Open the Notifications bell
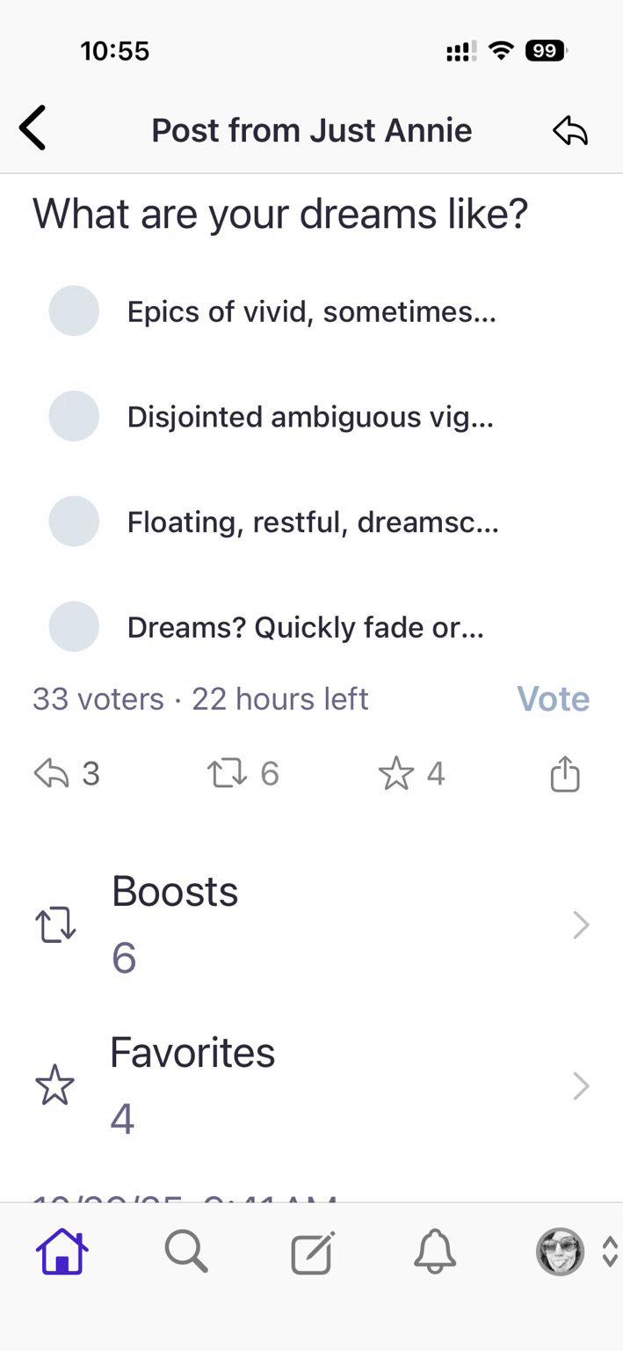This screenshot has height=1351, width=623. click(435, 1252)
